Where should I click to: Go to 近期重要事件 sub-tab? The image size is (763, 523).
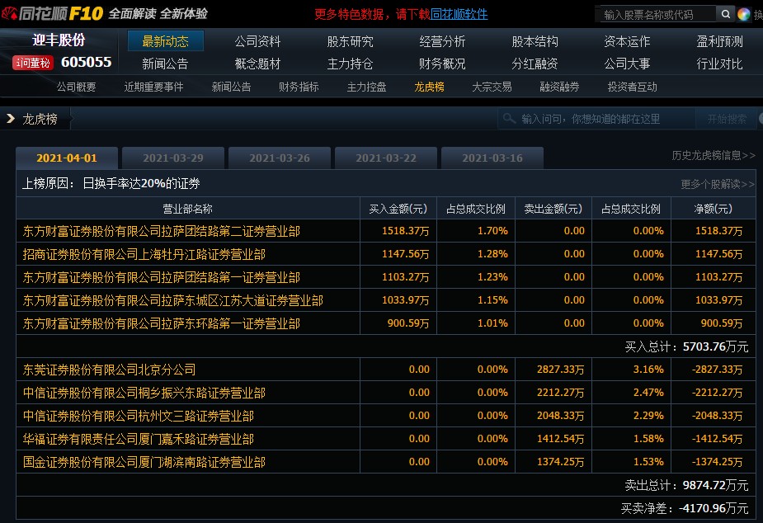pos(153,87)
